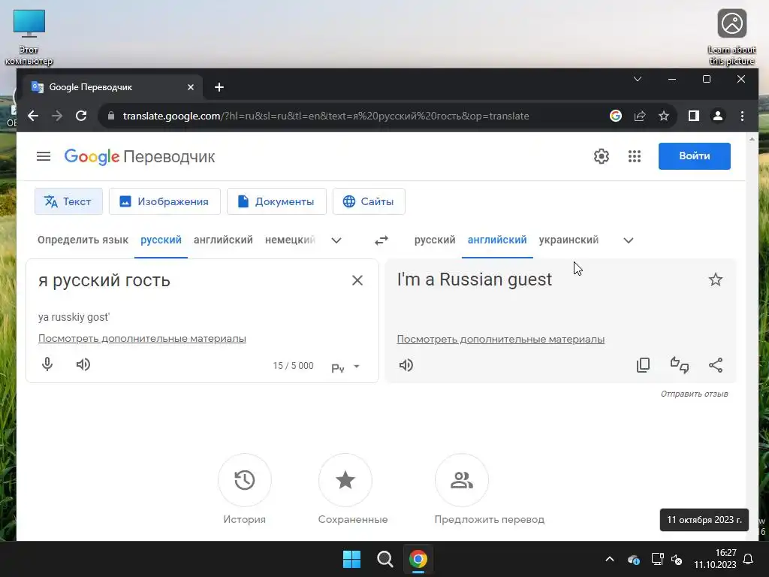Open Chrome profile menu
The width and height of the screenshot is (769, 577).
coord(717,116)
